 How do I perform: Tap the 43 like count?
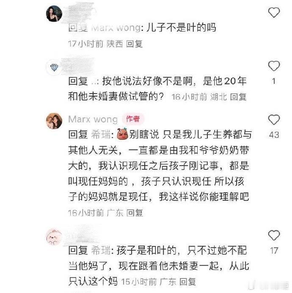tap(274, 135)
